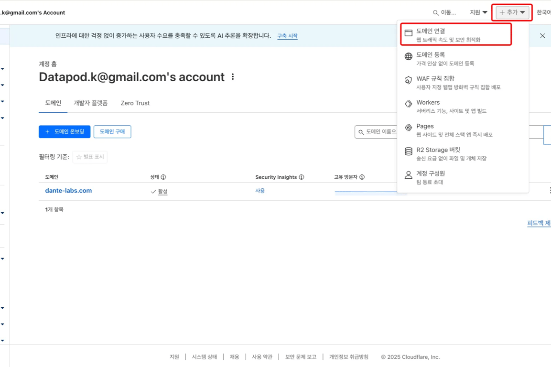Click the 도메인 온보딩 button

pos(65,131)
